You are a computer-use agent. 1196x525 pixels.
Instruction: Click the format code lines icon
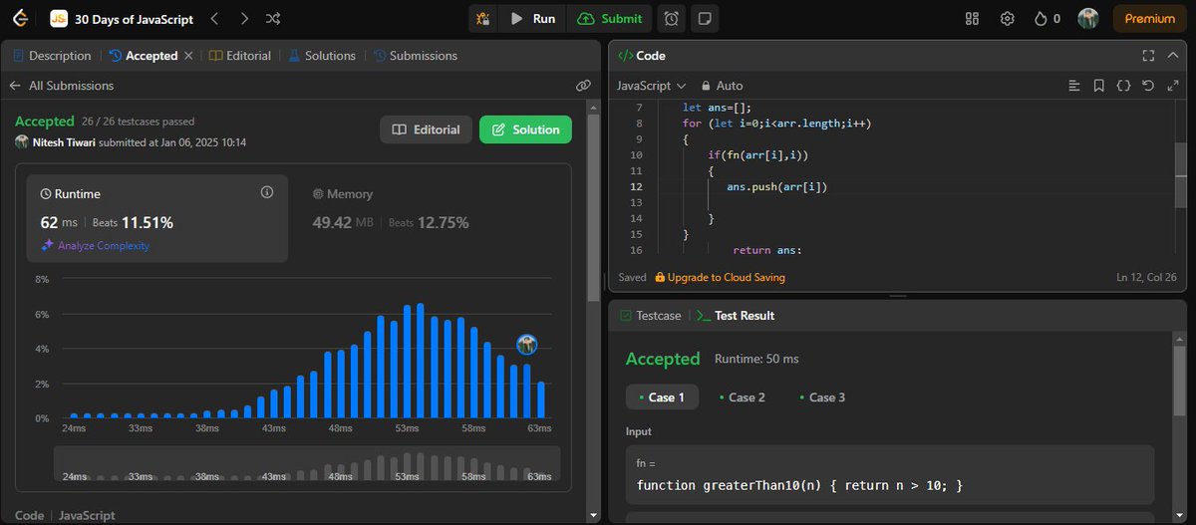pos(1074,86)
